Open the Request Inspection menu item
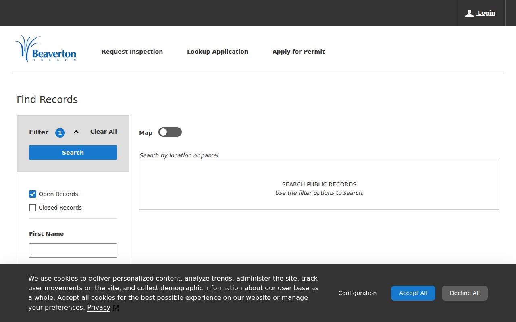Image resolution: width=516 pixels, height=322 pixels. click(132, 52)
